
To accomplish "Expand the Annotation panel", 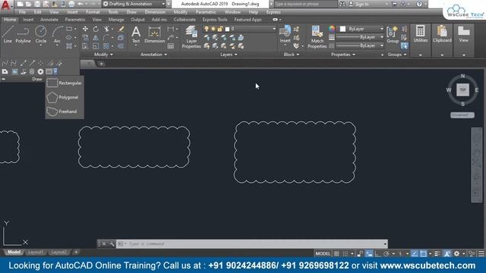I will point(153,55).
